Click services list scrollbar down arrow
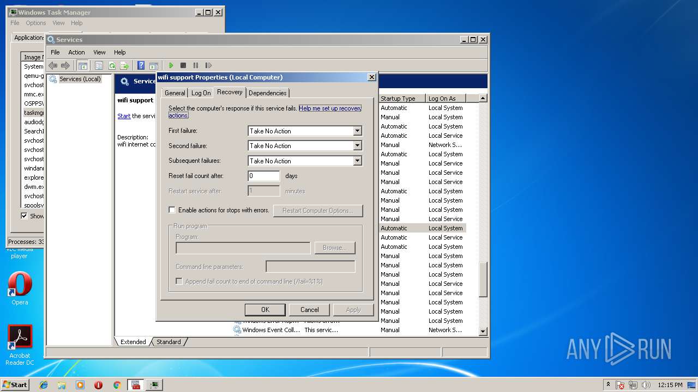 (x=483, y=331)
